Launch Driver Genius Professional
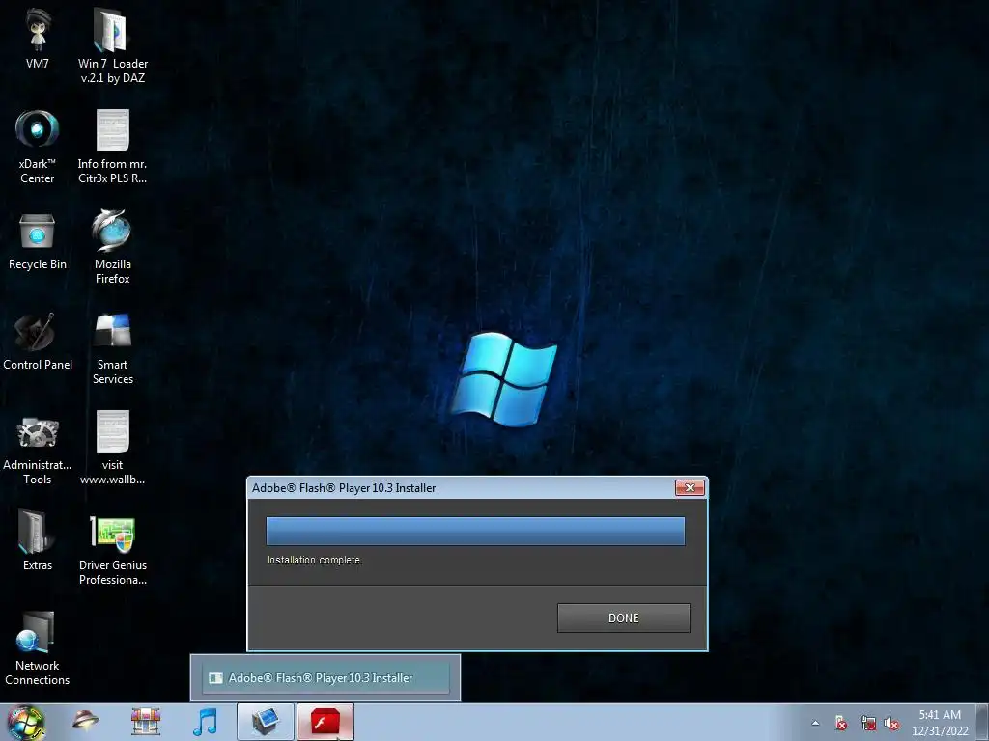This screenshot has height=741, width=989. (x=112, y=548)
